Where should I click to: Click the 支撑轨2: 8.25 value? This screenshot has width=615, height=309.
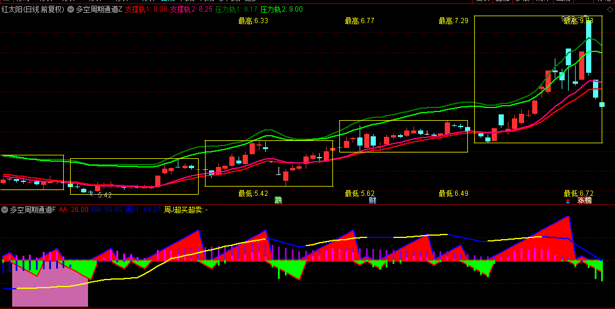click(x=191, y=9)
